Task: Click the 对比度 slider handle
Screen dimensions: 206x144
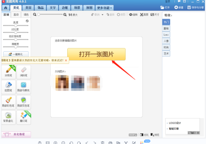Action: (16, 32)
